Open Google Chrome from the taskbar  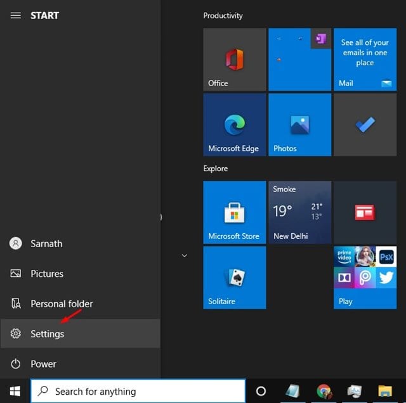click(324, 391)
